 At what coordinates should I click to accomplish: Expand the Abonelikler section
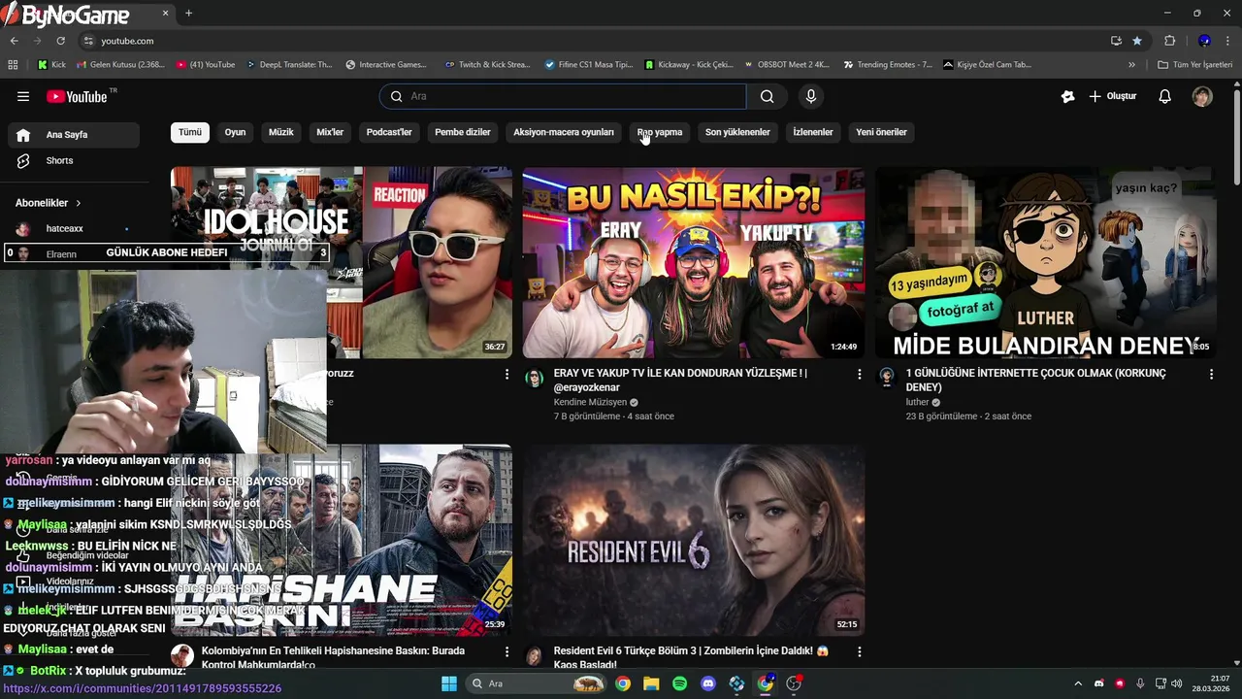pyautogui.click(x=49, y=203)
